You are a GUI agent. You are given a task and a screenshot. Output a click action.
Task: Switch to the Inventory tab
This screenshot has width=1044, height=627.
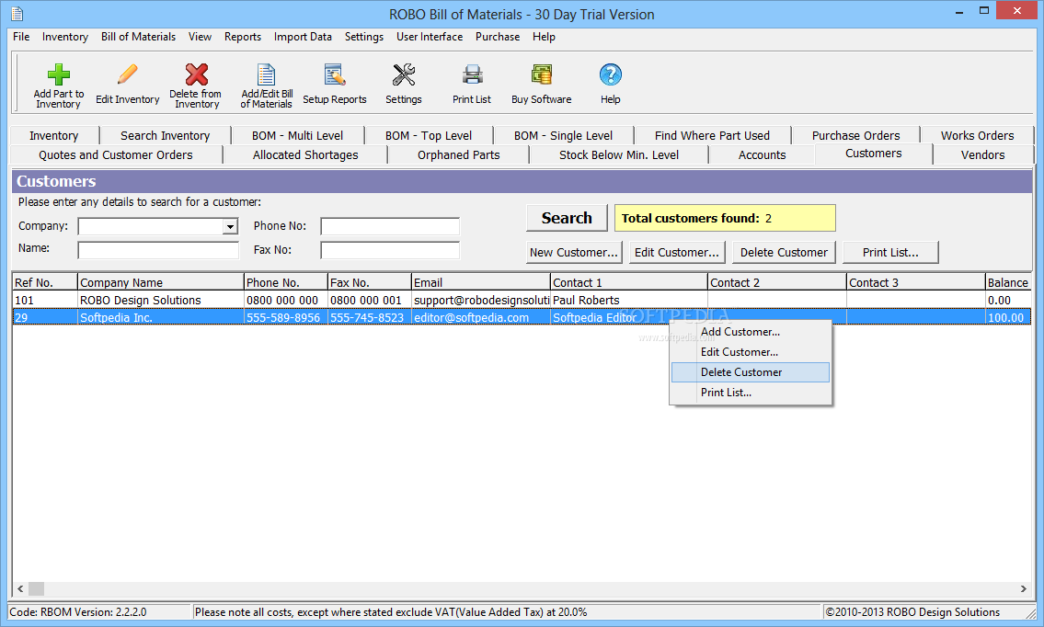(54, 136)
